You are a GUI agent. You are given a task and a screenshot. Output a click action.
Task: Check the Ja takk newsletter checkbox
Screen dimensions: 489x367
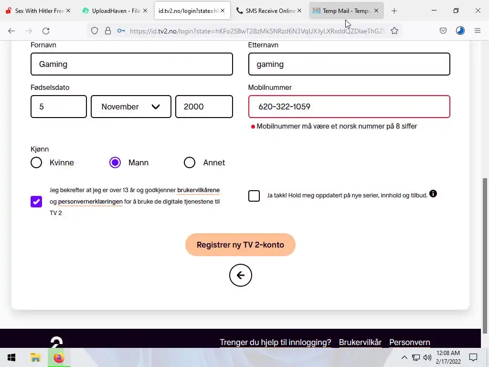click(x=254, y=195)
